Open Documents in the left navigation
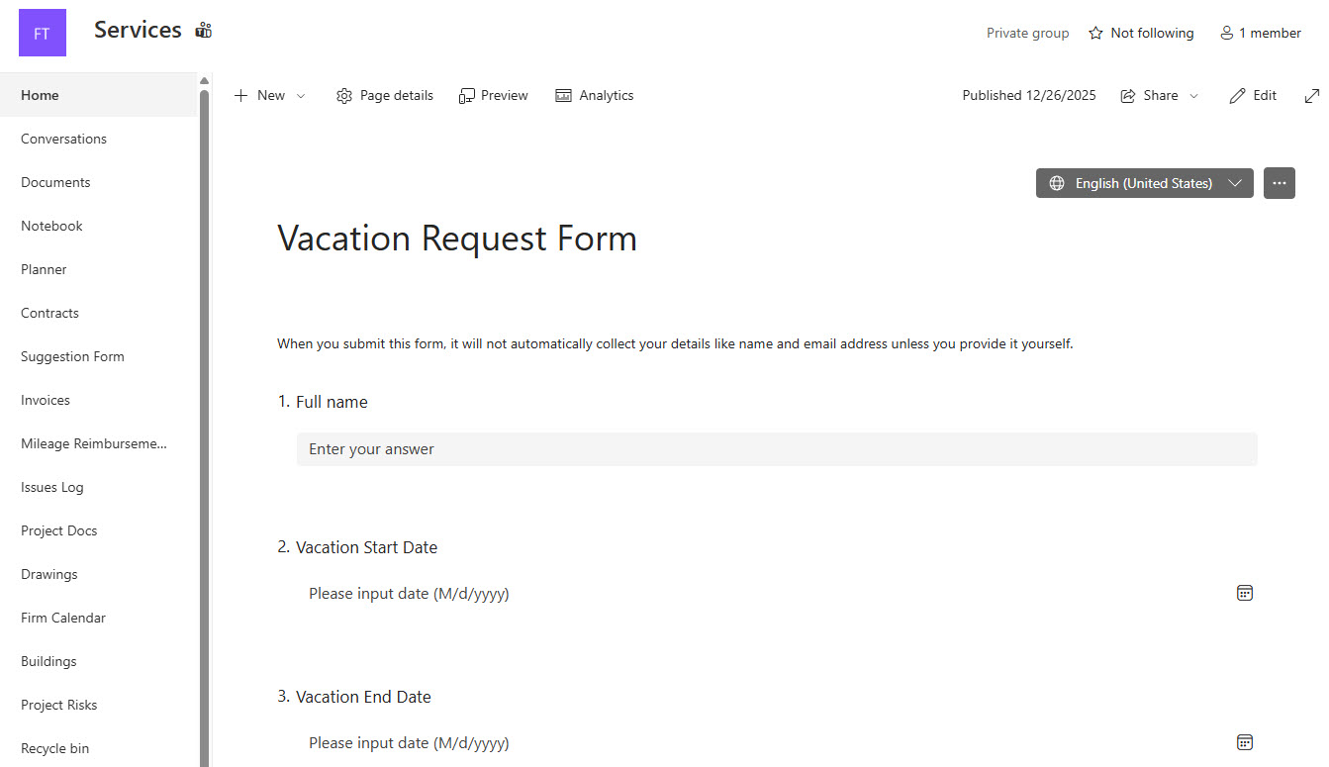The width and height of the screenshot is (1329, 767). pyautogui.click(x=55, y=182)
